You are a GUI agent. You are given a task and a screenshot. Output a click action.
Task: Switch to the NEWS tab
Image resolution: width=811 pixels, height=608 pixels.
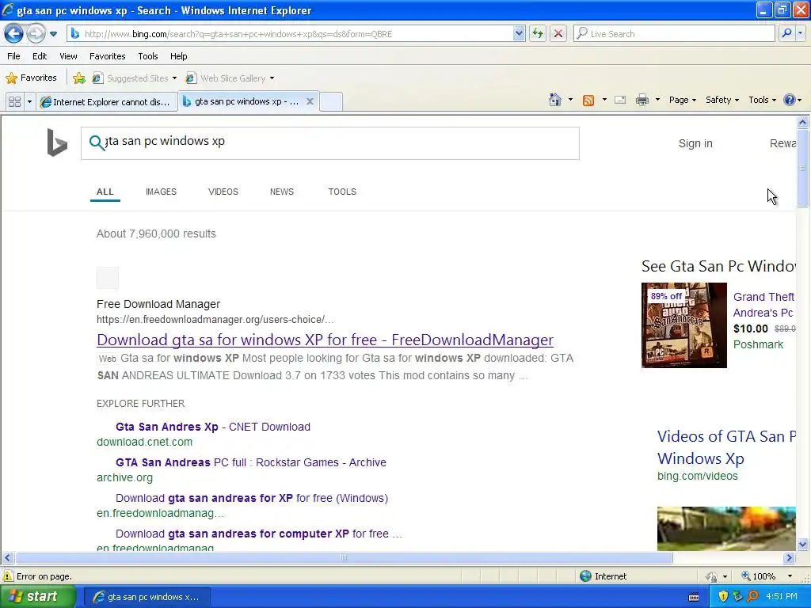pos(281,192)
